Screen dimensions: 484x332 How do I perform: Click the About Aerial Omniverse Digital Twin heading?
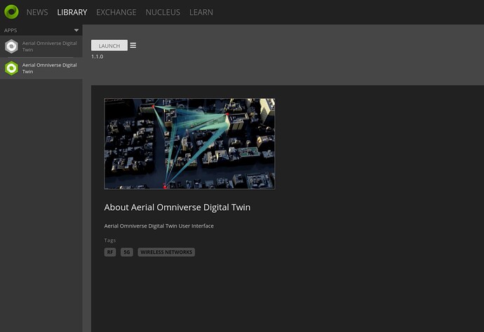point(177,207)
